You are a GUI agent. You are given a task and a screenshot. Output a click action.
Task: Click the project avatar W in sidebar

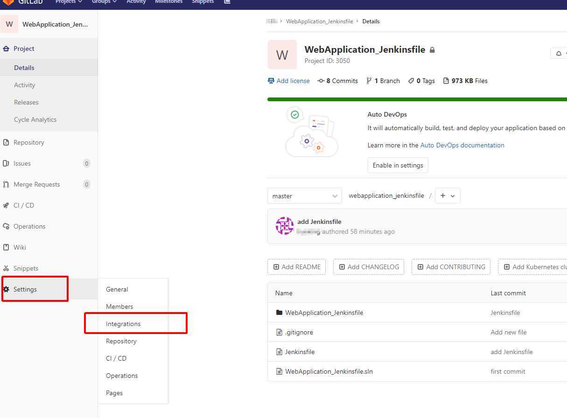click(x=9, y=24)
